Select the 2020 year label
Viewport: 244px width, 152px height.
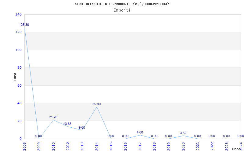coord(183,146)
